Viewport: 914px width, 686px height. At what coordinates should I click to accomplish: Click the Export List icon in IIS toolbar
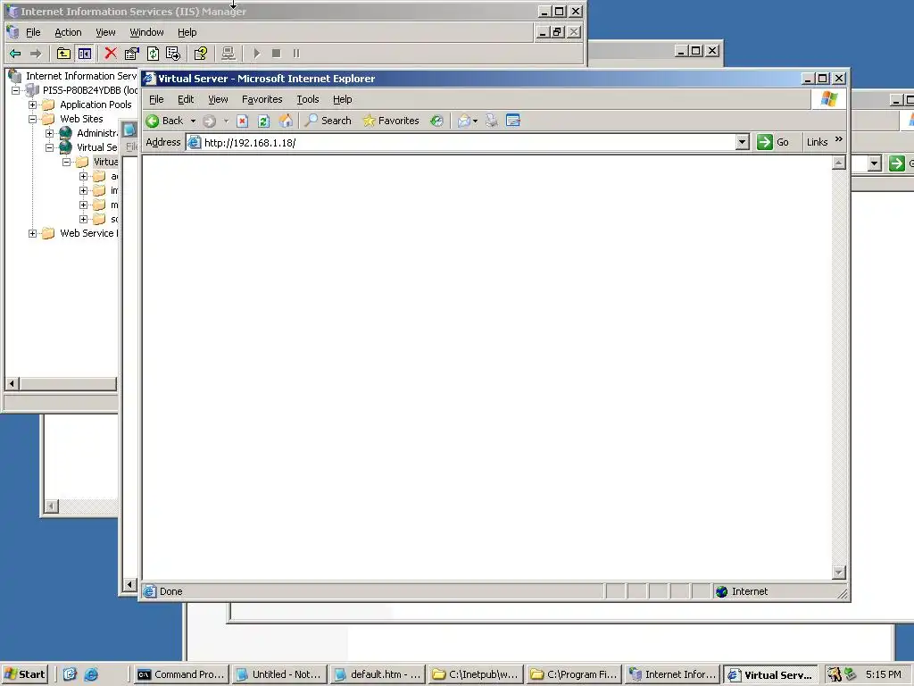(173, 54)
